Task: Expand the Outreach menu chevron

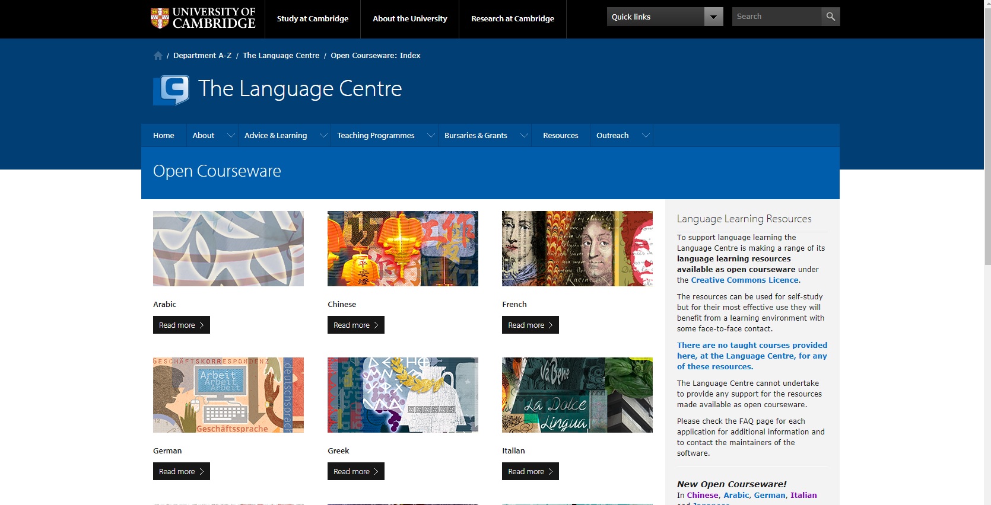Action: point(646,136)
